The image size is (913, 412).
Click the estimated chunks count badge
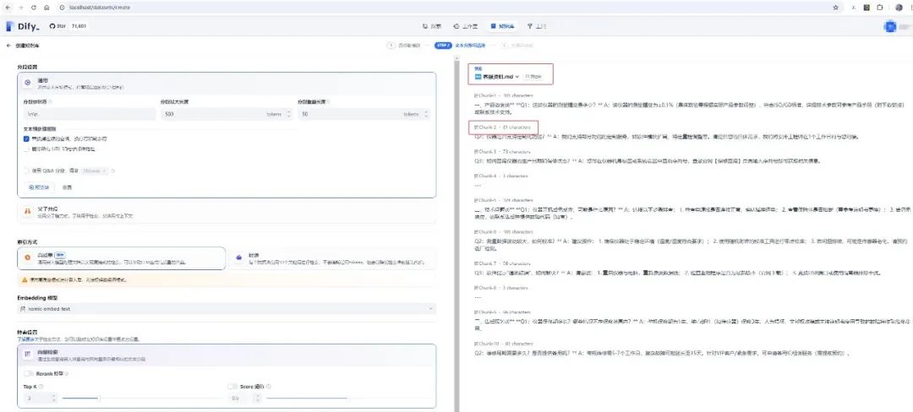click(533, 76)
